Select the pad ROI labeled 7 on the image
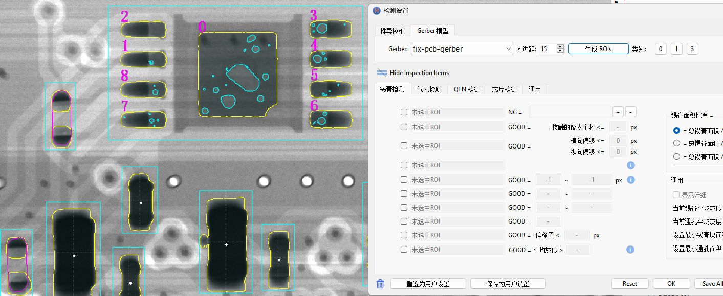This screenshot has height=296, width=723. (x=144, y=119)
